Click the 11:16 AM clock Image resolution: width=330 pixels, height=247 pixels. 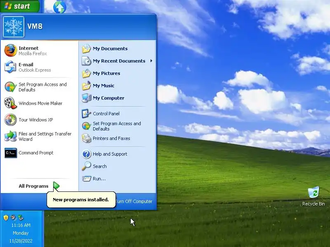coord(21,225)
